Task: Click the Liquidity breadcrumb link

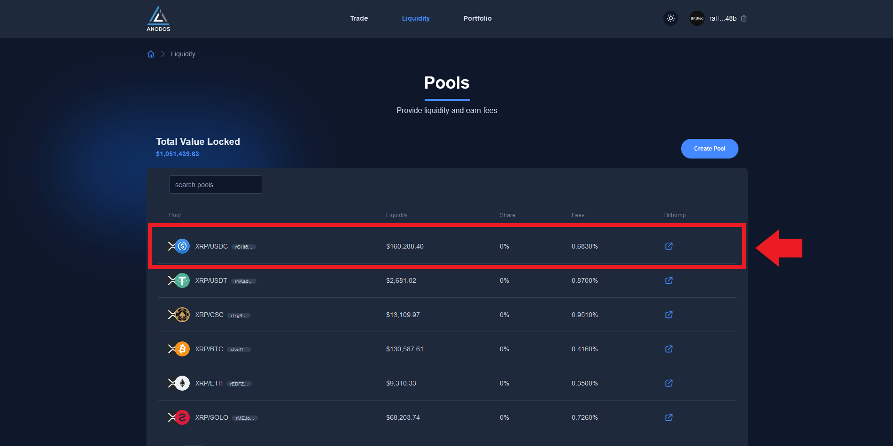Action: pos(183,54)
